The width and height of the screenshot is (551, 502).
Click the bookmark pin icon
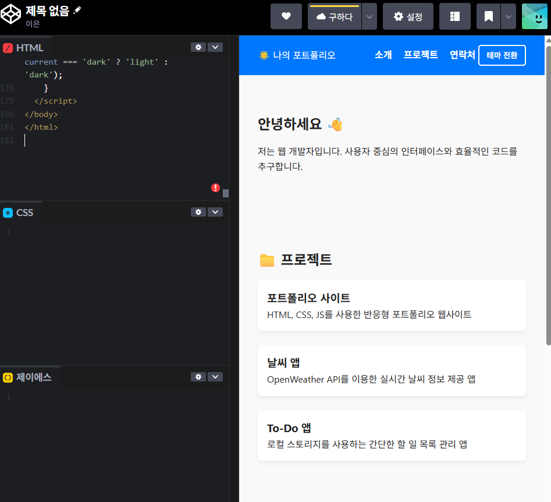pos(488,16)
